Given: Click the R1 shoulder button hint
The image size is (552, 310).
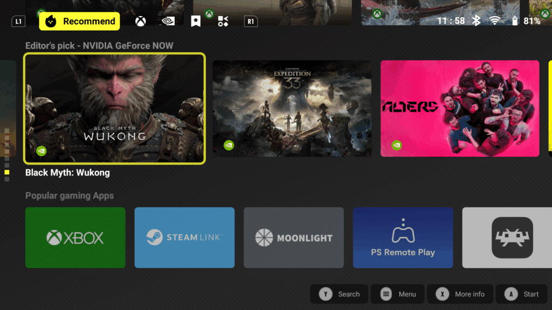Looking at the screenshot, I should (x=251, y=22).
